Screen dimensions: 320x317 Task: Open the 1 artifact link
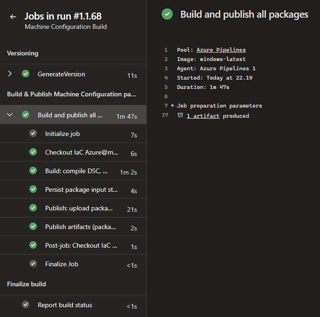pyautogui.click(x=203, y=116)
